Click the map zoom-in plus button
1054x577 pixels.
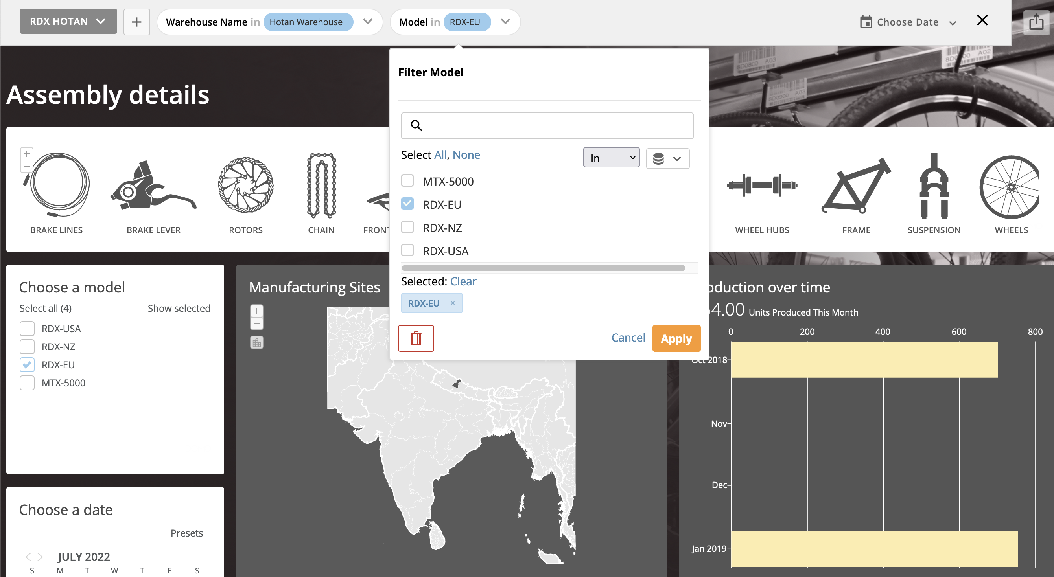pos(256,311)
